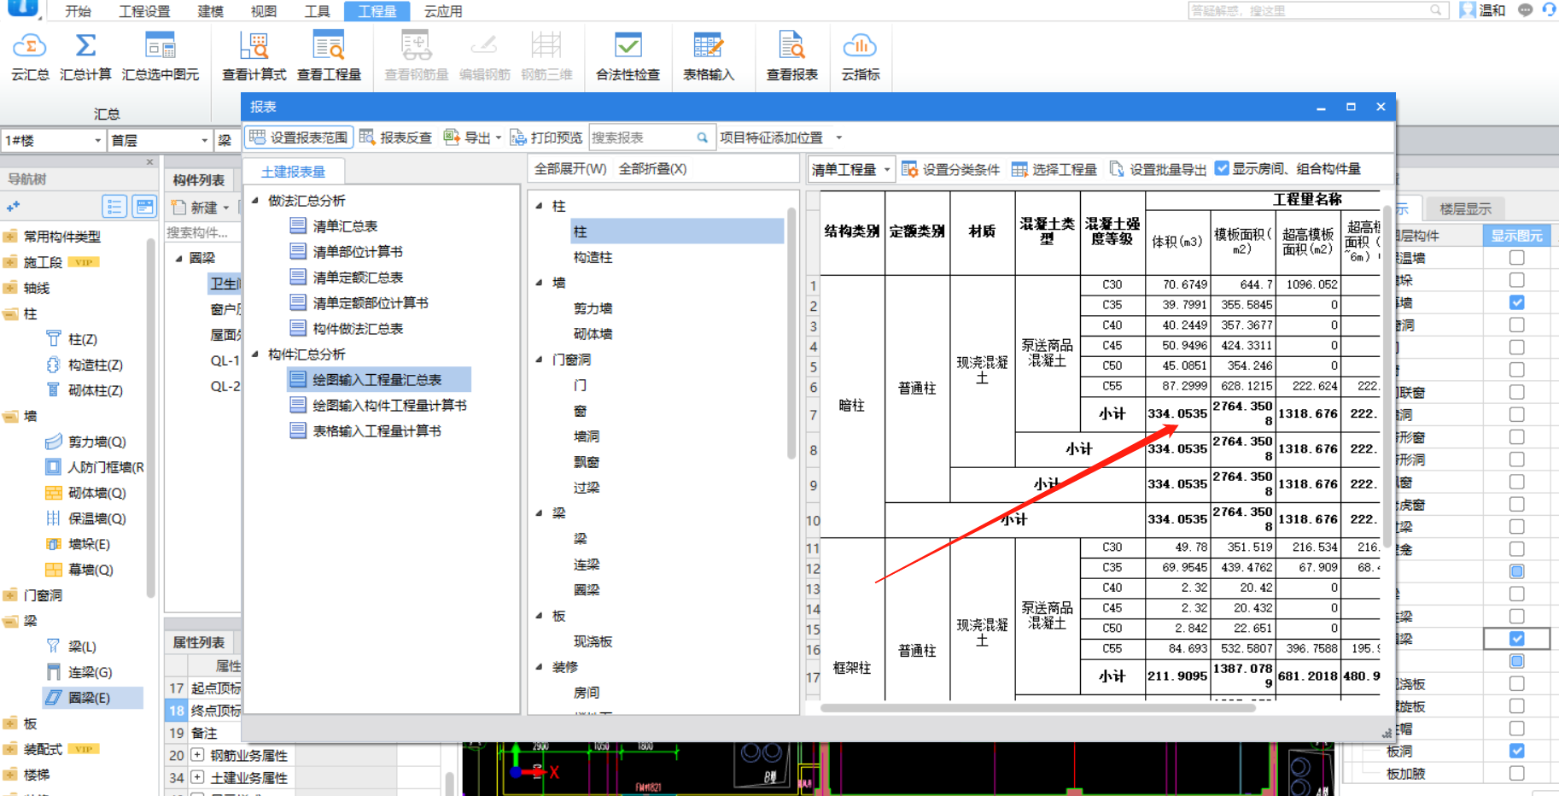
Task: Click 全部折叠(X) button
Action: [652, 169]
